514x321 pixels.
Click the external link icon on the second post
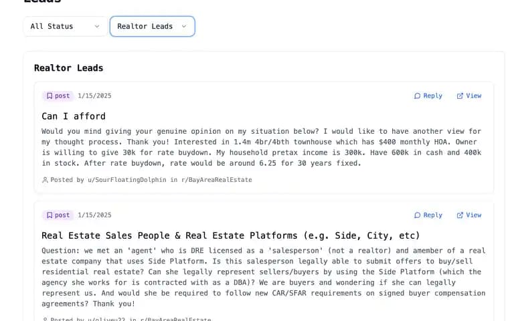pyautogui.click(x=460, y=215)
